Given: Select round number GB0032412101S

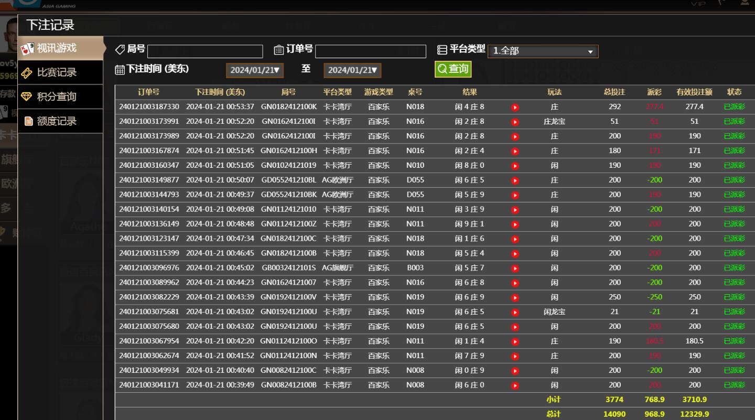Looking at the screenshot, I should click(289, 268).
